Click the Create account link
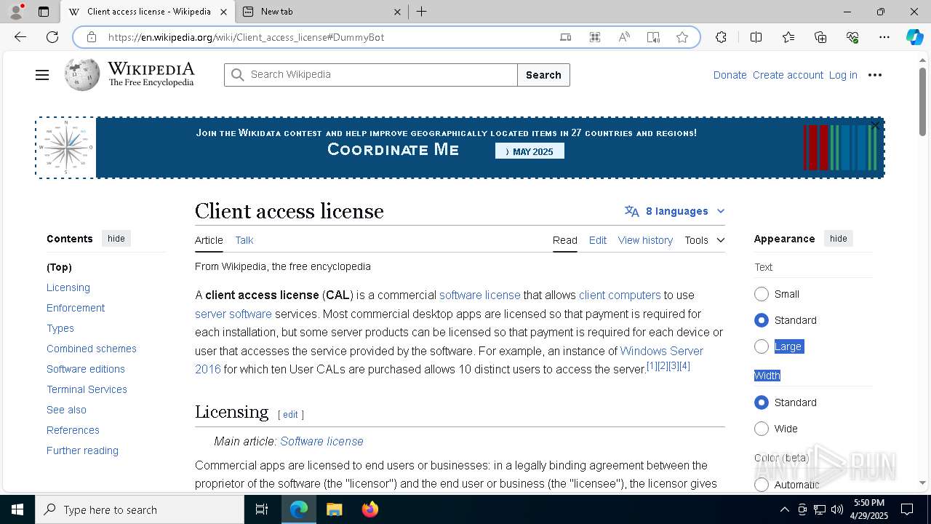The height and width of the screenshot is (524, 931). [788, 75]
